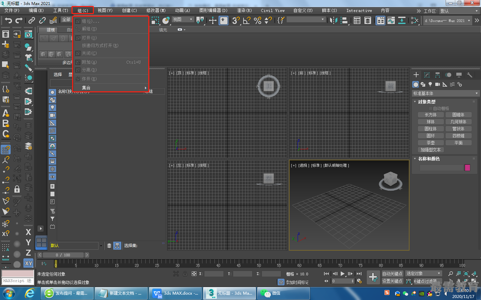This screenshot has height=300, width=481.
Task: Click the 加强型文本 button
Action: point(431,150)
